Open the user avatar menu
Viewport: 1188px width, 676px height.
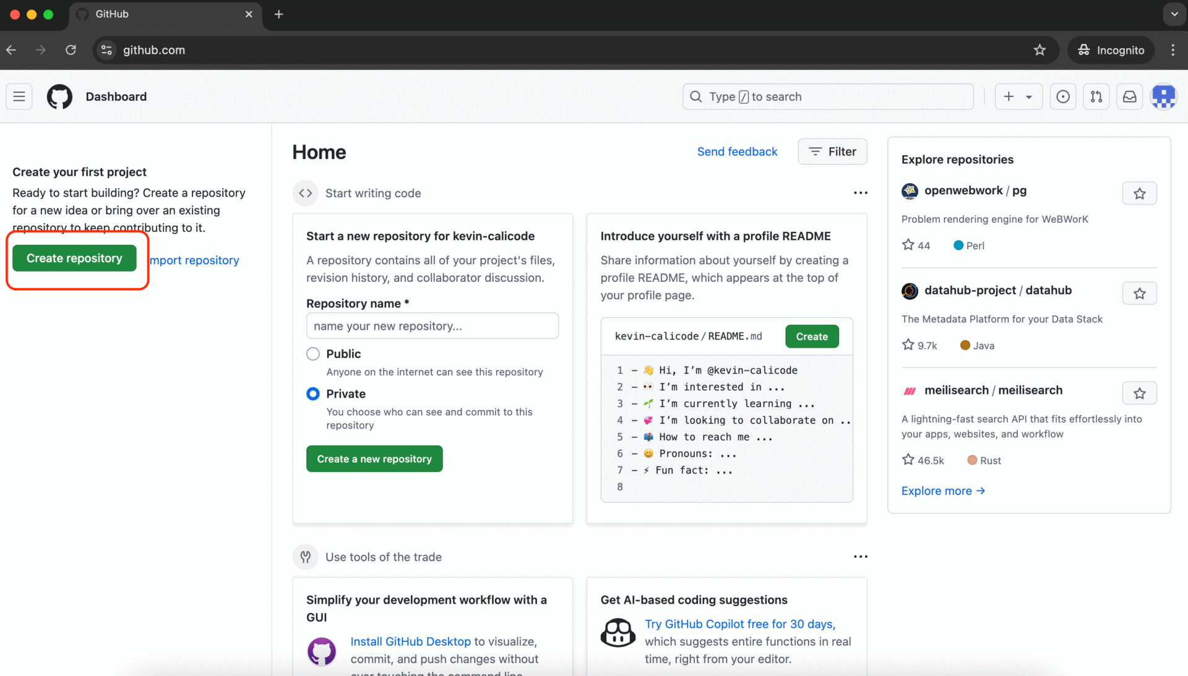click(x=1164, y=96)
